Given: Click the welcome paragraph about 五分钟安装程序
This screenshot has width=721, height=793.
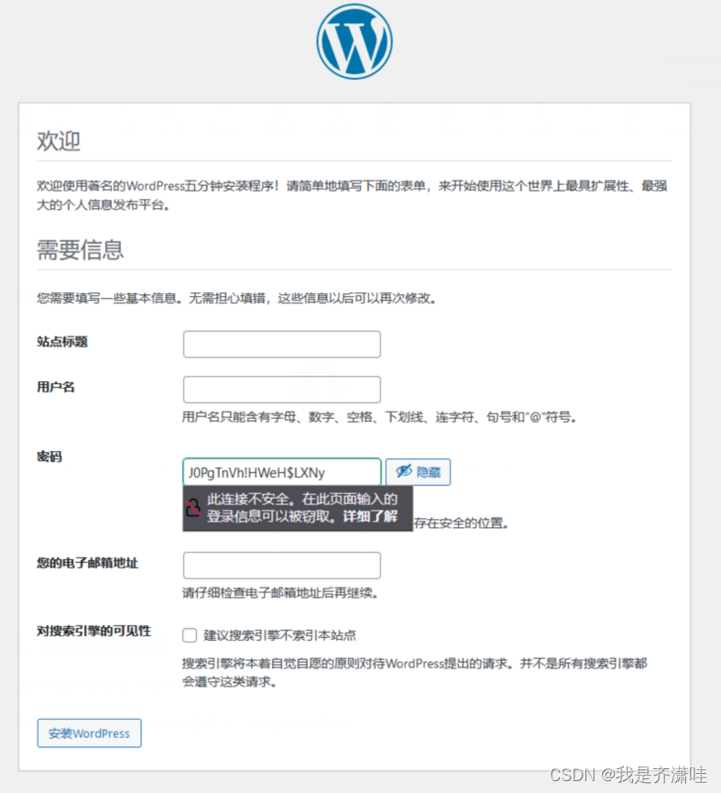Looking at the screenshot, I should coord(352,195).
